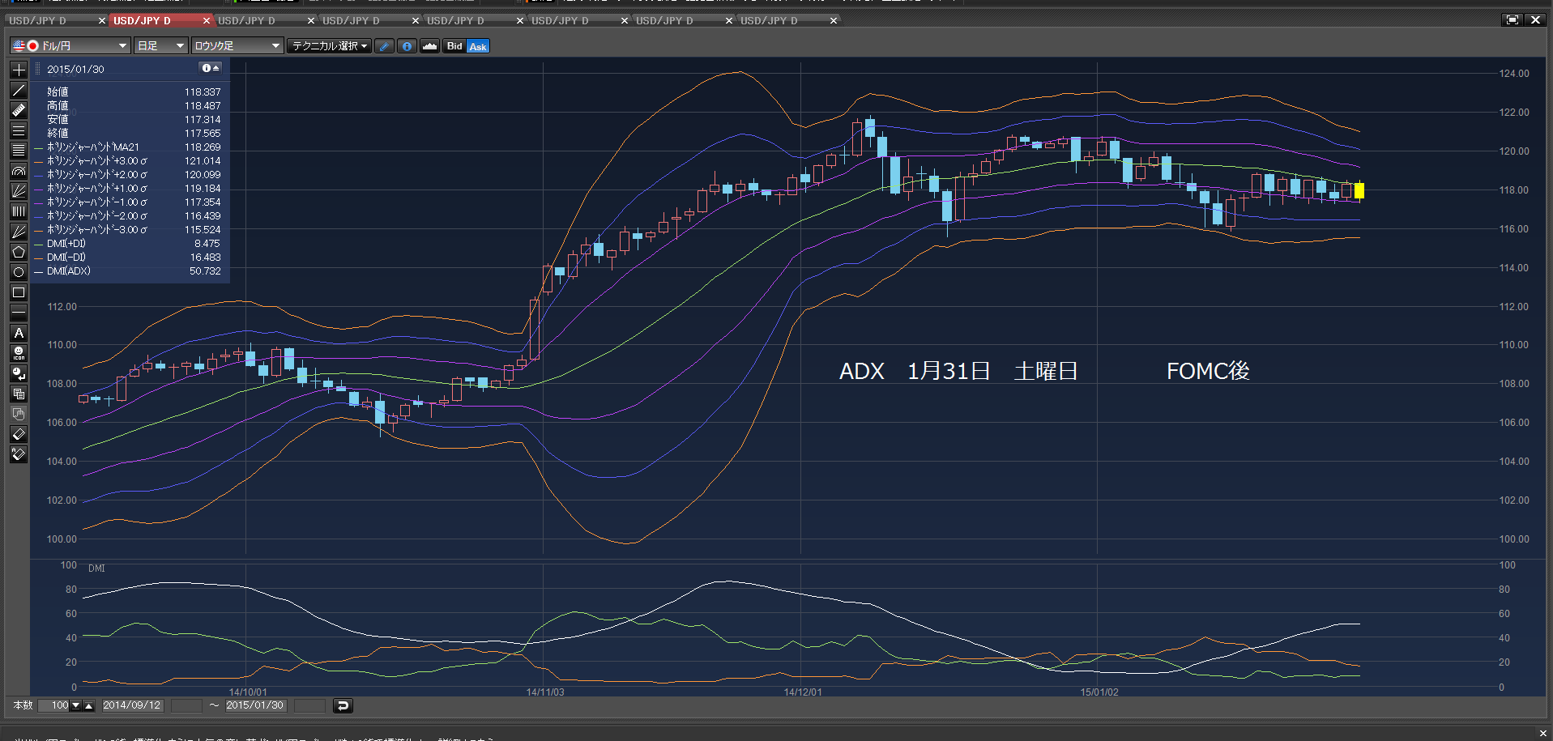Click the copy drawings tool
This screenshot has height=741, width=1553.
(19, 394)
